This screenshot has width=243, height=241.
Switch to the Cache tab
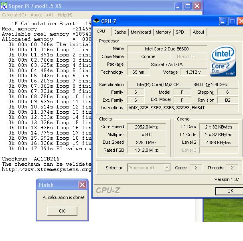click(119, 32)
